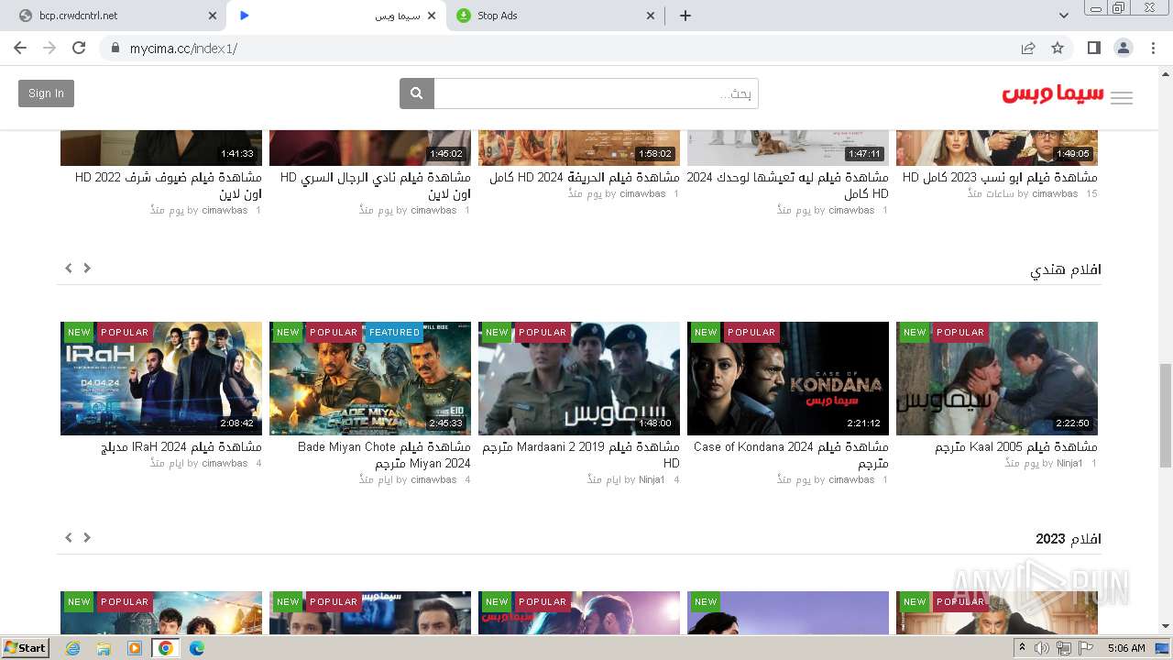
Task: Open author Ninja1 under Mardaani 2
Action: pos(652,480)
